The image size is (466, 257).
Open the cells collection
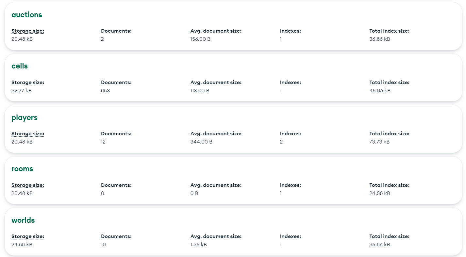pos(20,66)
